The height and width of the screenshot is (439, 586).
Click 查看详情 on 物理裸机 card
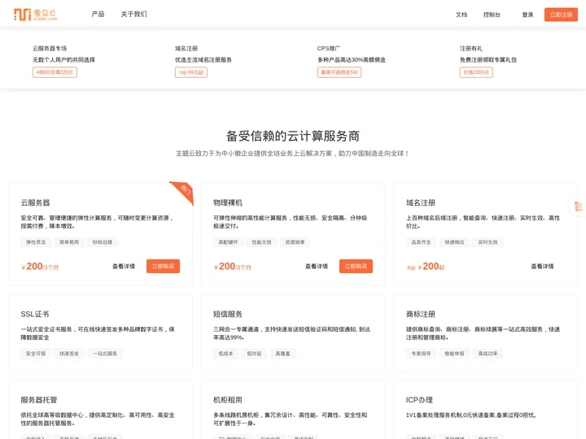tap(317, 266)
